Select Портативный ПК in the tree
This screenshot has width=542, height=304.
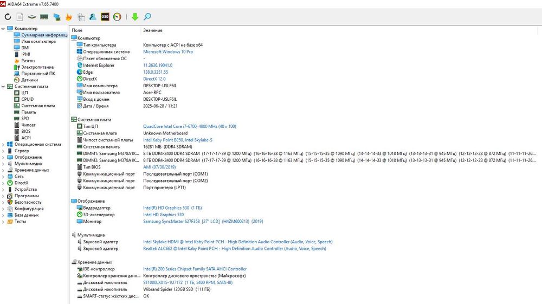click(38, 74)
